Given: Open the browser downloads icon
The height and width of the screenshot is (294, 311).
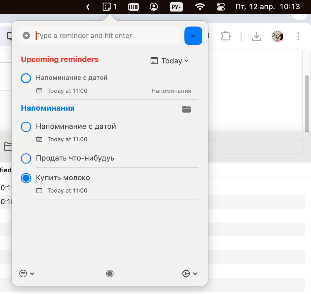Looking at the screenshot, I should (x=256, y=36).
